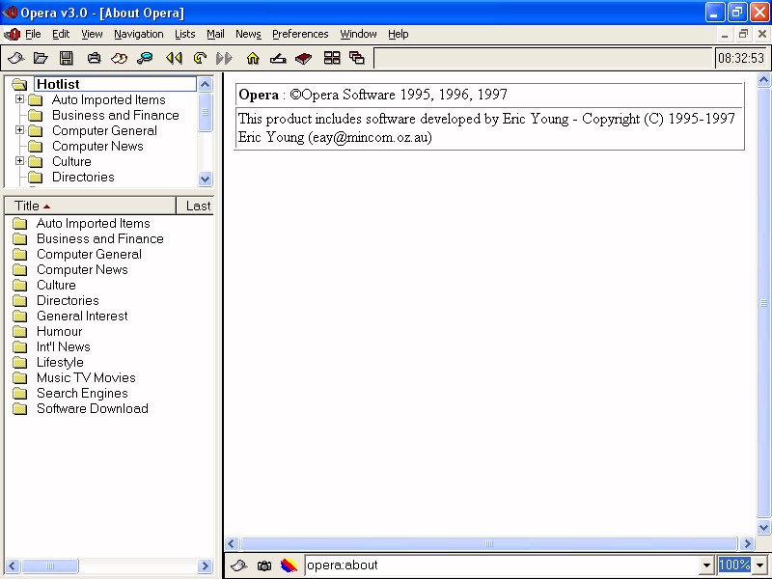This screenshot has width=772, height=579.
Task: Open the Help menu
Action: 399,34
